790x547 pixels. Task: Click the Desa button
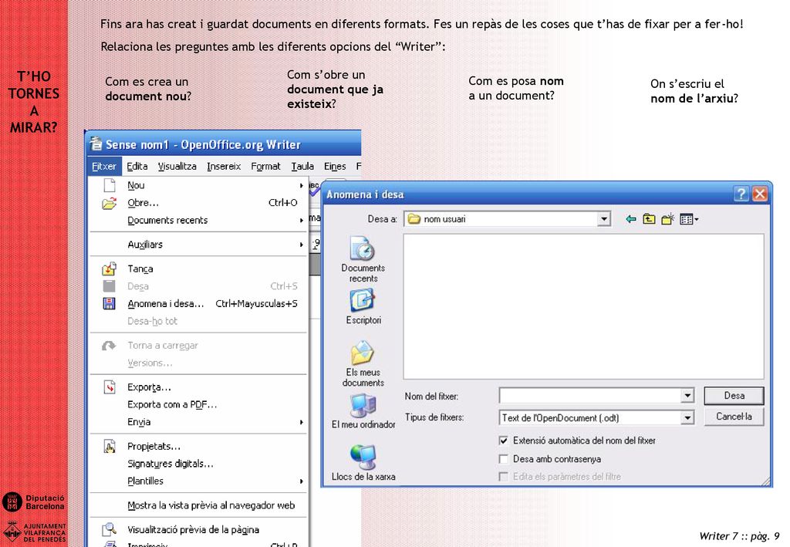tap(734, 396)
